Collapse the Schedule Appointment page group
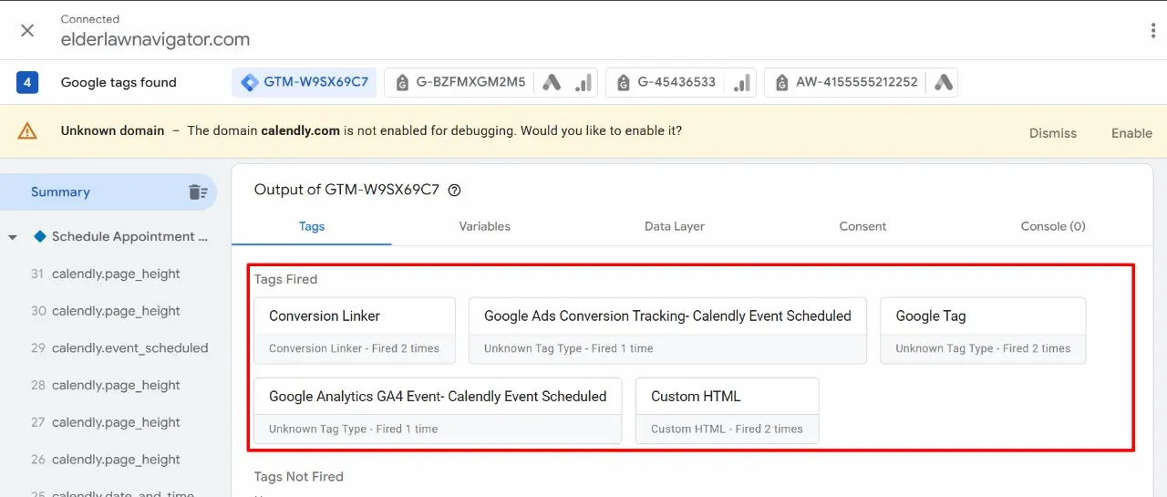This screenshot has width=1167, height=497. [13, 237]
